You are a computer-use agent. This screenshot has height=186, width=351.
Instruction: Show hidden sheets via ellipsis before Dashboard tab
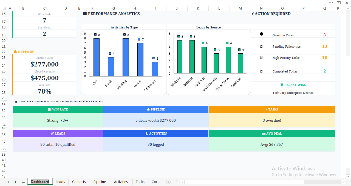tap(23, 182)
